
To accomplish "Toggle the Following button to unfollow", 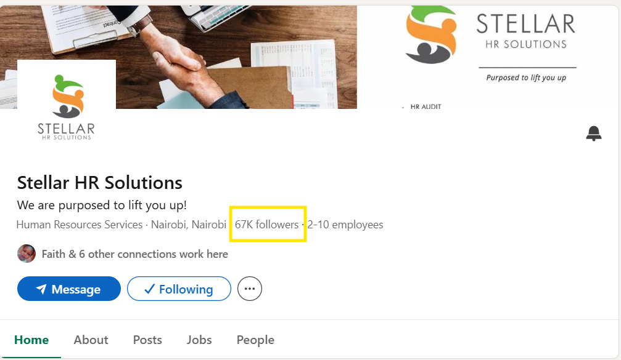I will [x=179, y=289].
